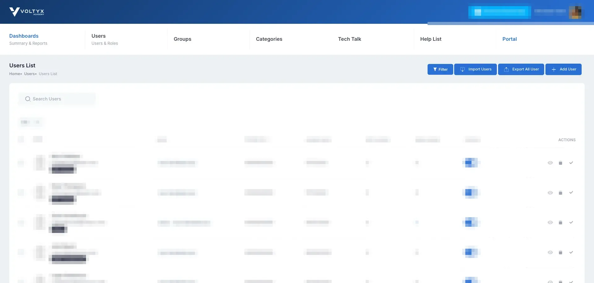Open the Dashboards menu
This screenshot has height=283, width=594.
click(28, 39)
